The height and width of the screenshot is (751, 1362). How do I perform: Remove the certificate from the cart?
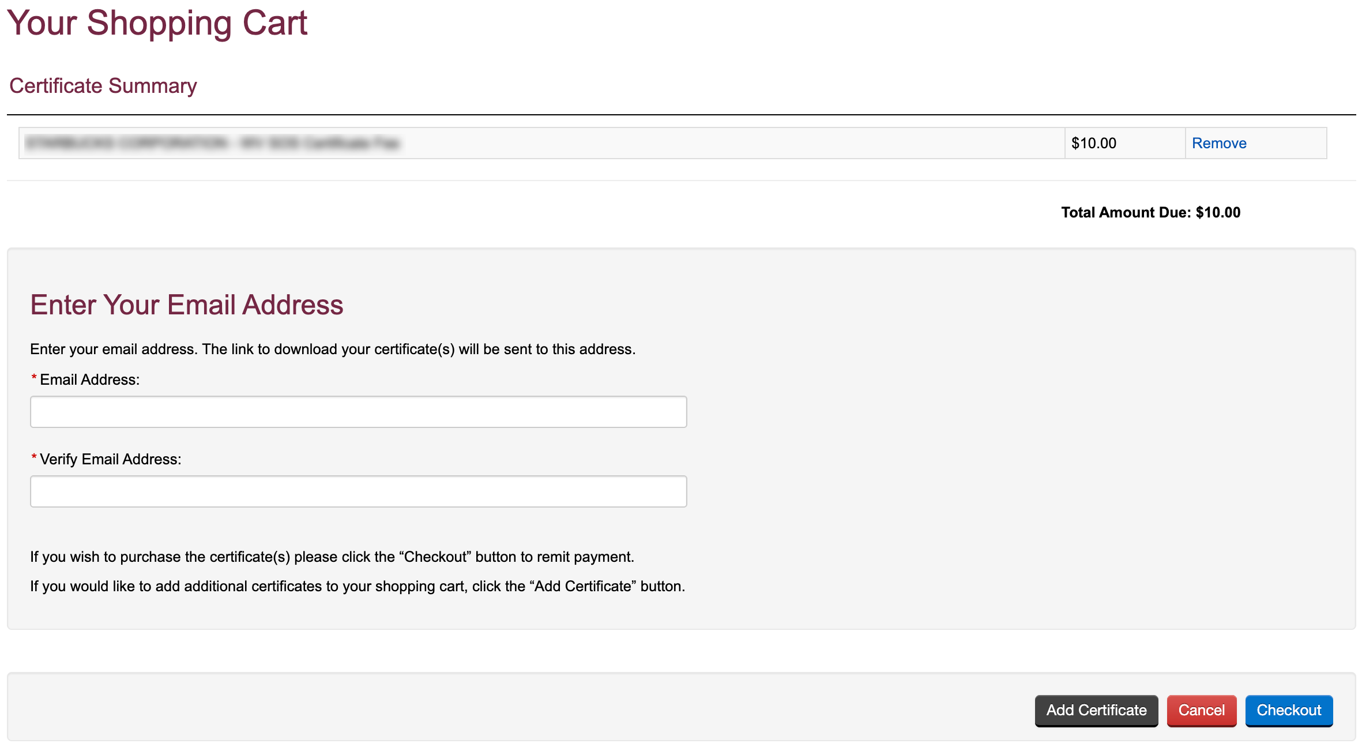pos(1219,143)
